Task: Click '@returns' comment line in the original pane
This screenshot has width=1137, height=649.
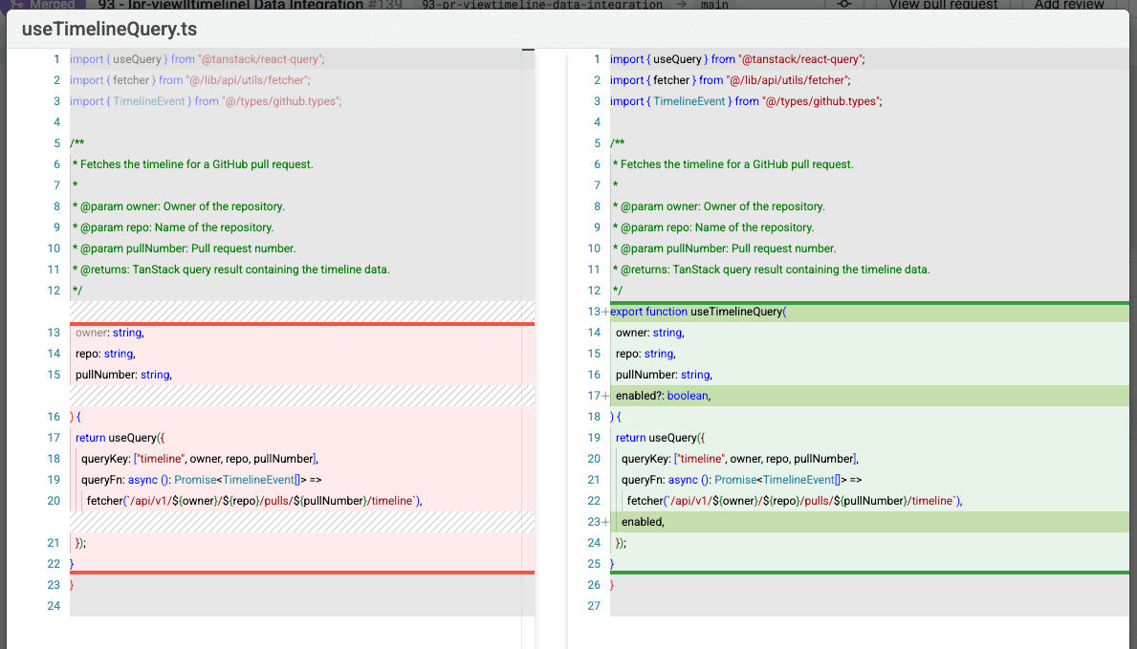Action: [231, 270]
